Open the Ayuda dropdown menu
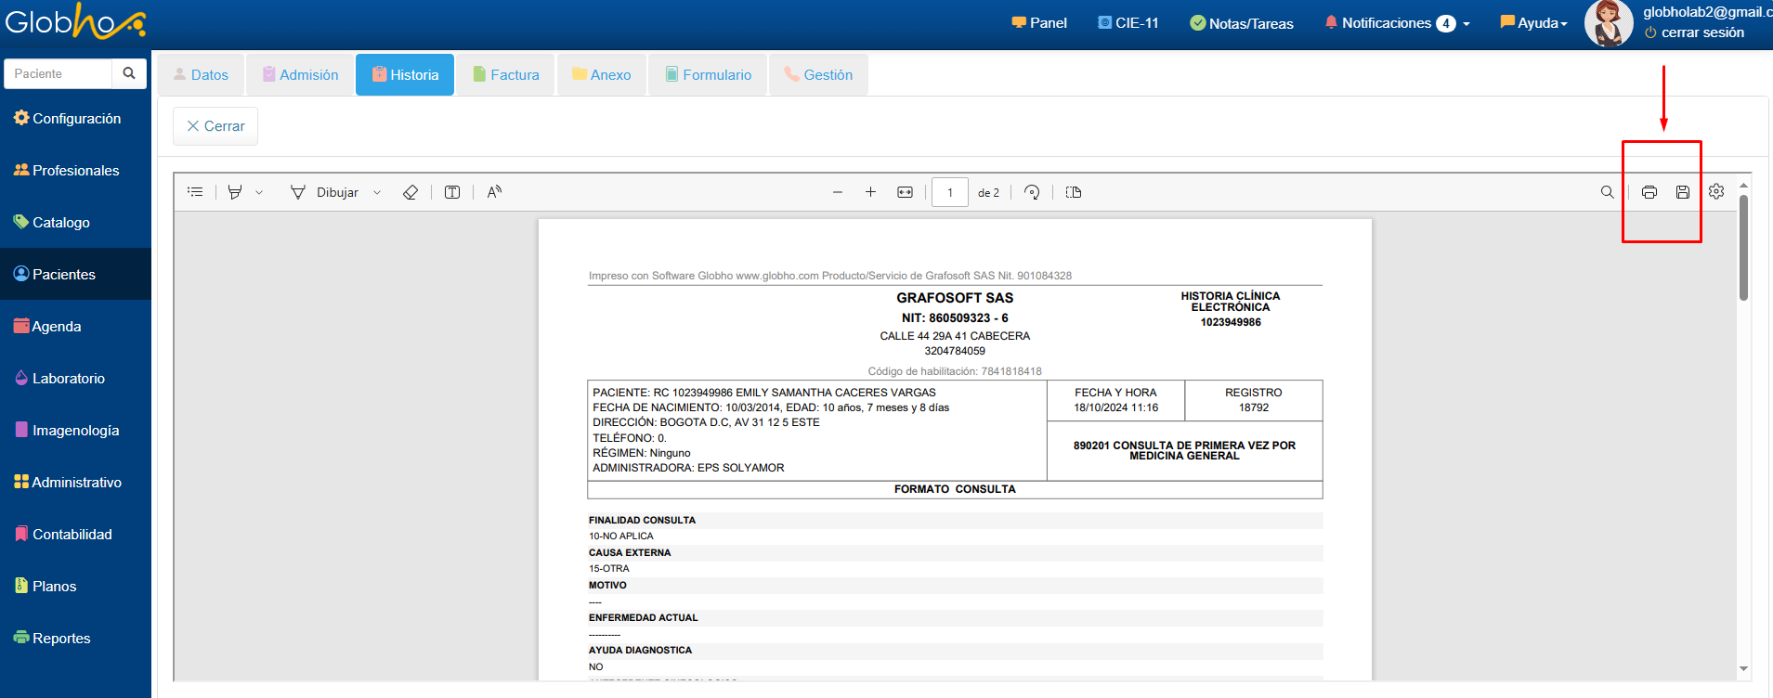1773x698 pixels. (1533, 23)
